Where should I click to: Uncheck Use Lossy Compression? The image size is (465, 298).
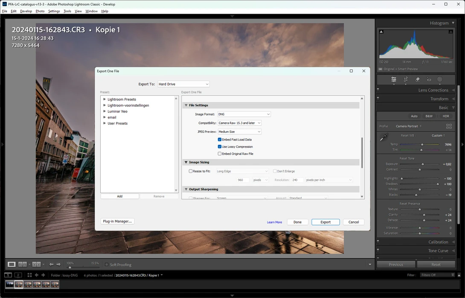[x=220, y=146]
